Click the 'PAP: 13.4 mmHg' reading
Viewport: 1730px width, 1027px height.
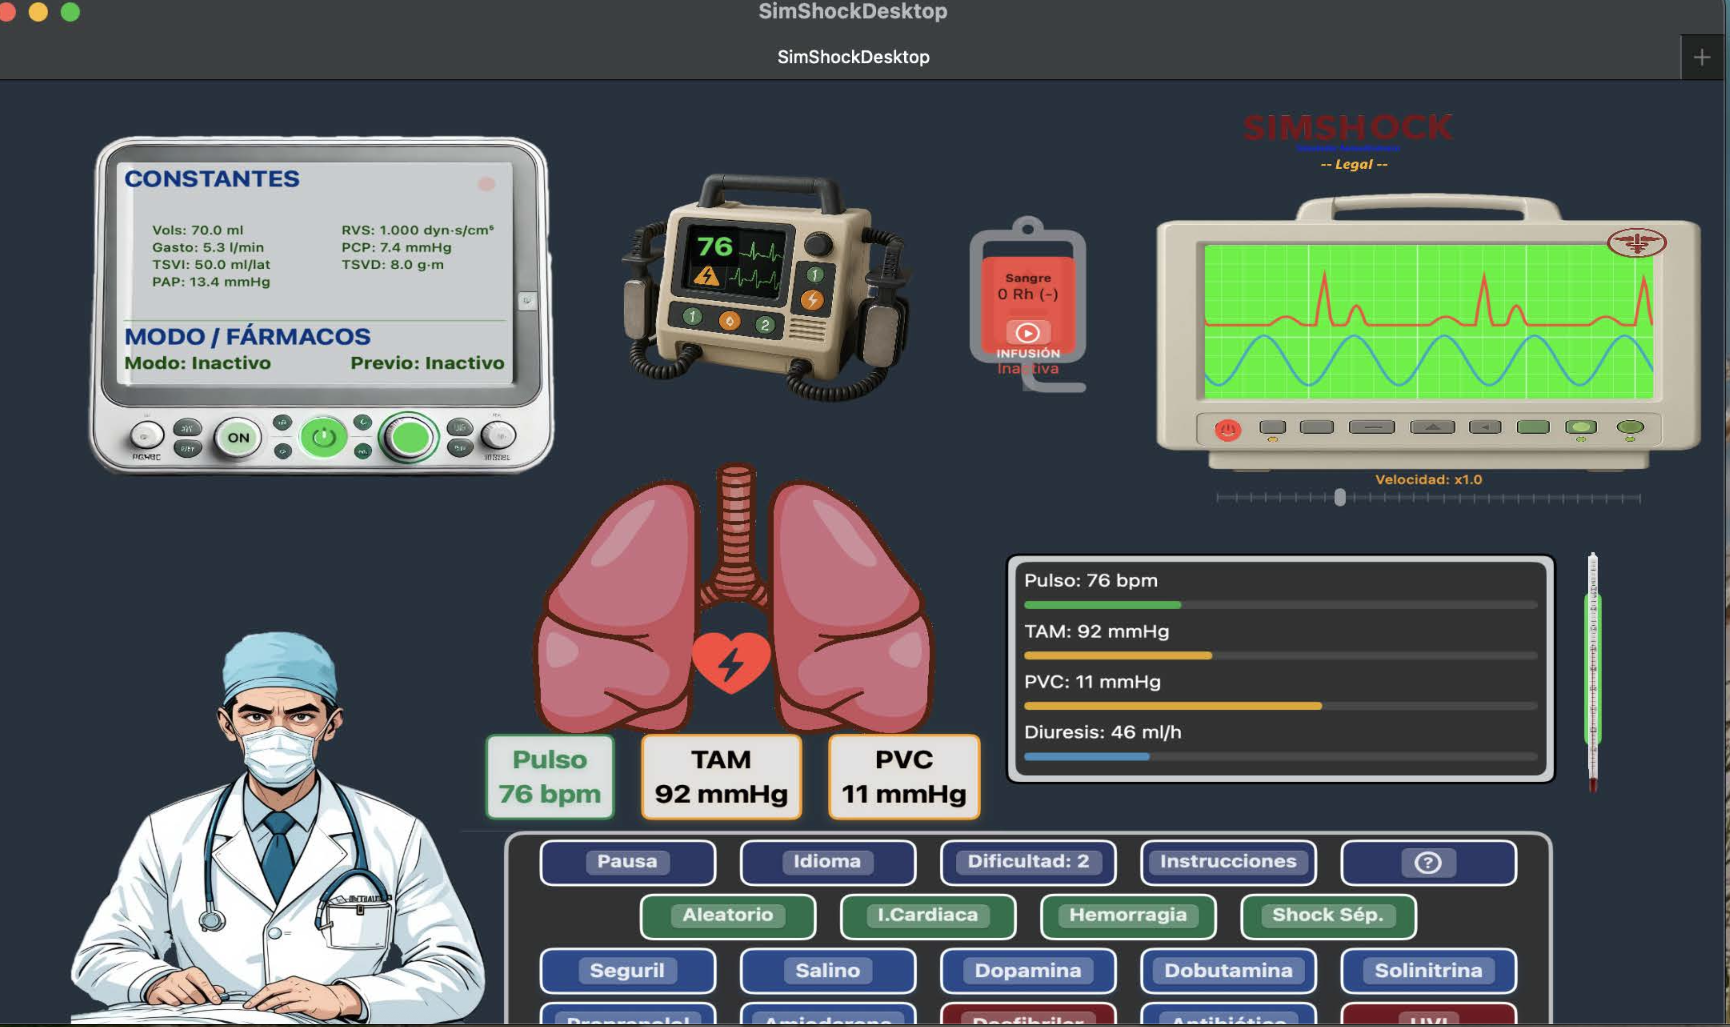point(211,282)
